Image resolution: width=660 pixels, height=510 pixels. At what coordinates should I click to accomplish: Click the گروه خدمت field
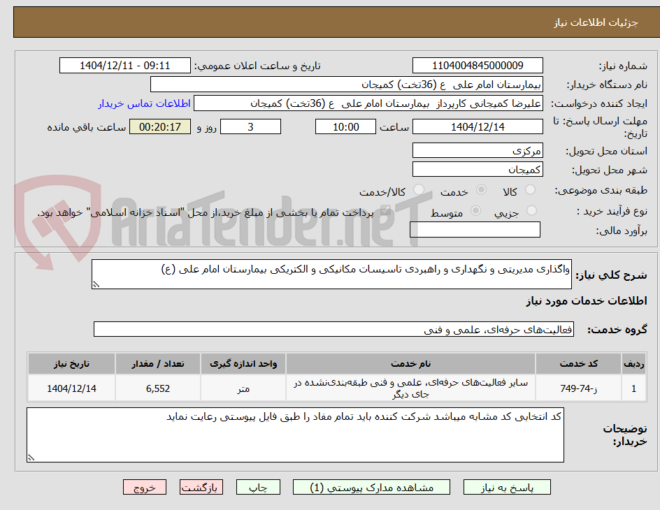(x=333, y=329)
